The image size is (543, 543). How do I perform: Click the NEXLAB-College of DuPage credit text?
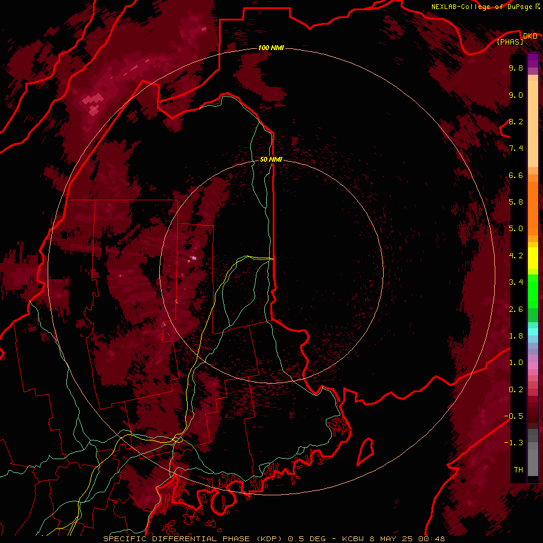coord(485,7)
